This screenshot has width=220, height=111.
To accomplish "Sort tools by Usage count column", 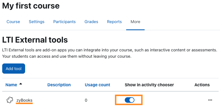I will click(x=97, y=85).
